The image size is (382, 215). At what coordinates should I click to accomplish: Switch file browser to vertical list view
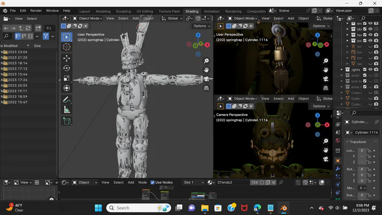[18, 36]
